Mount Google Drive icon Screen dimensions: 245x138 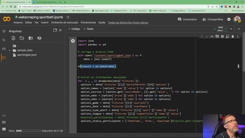[x=31, y=38]
